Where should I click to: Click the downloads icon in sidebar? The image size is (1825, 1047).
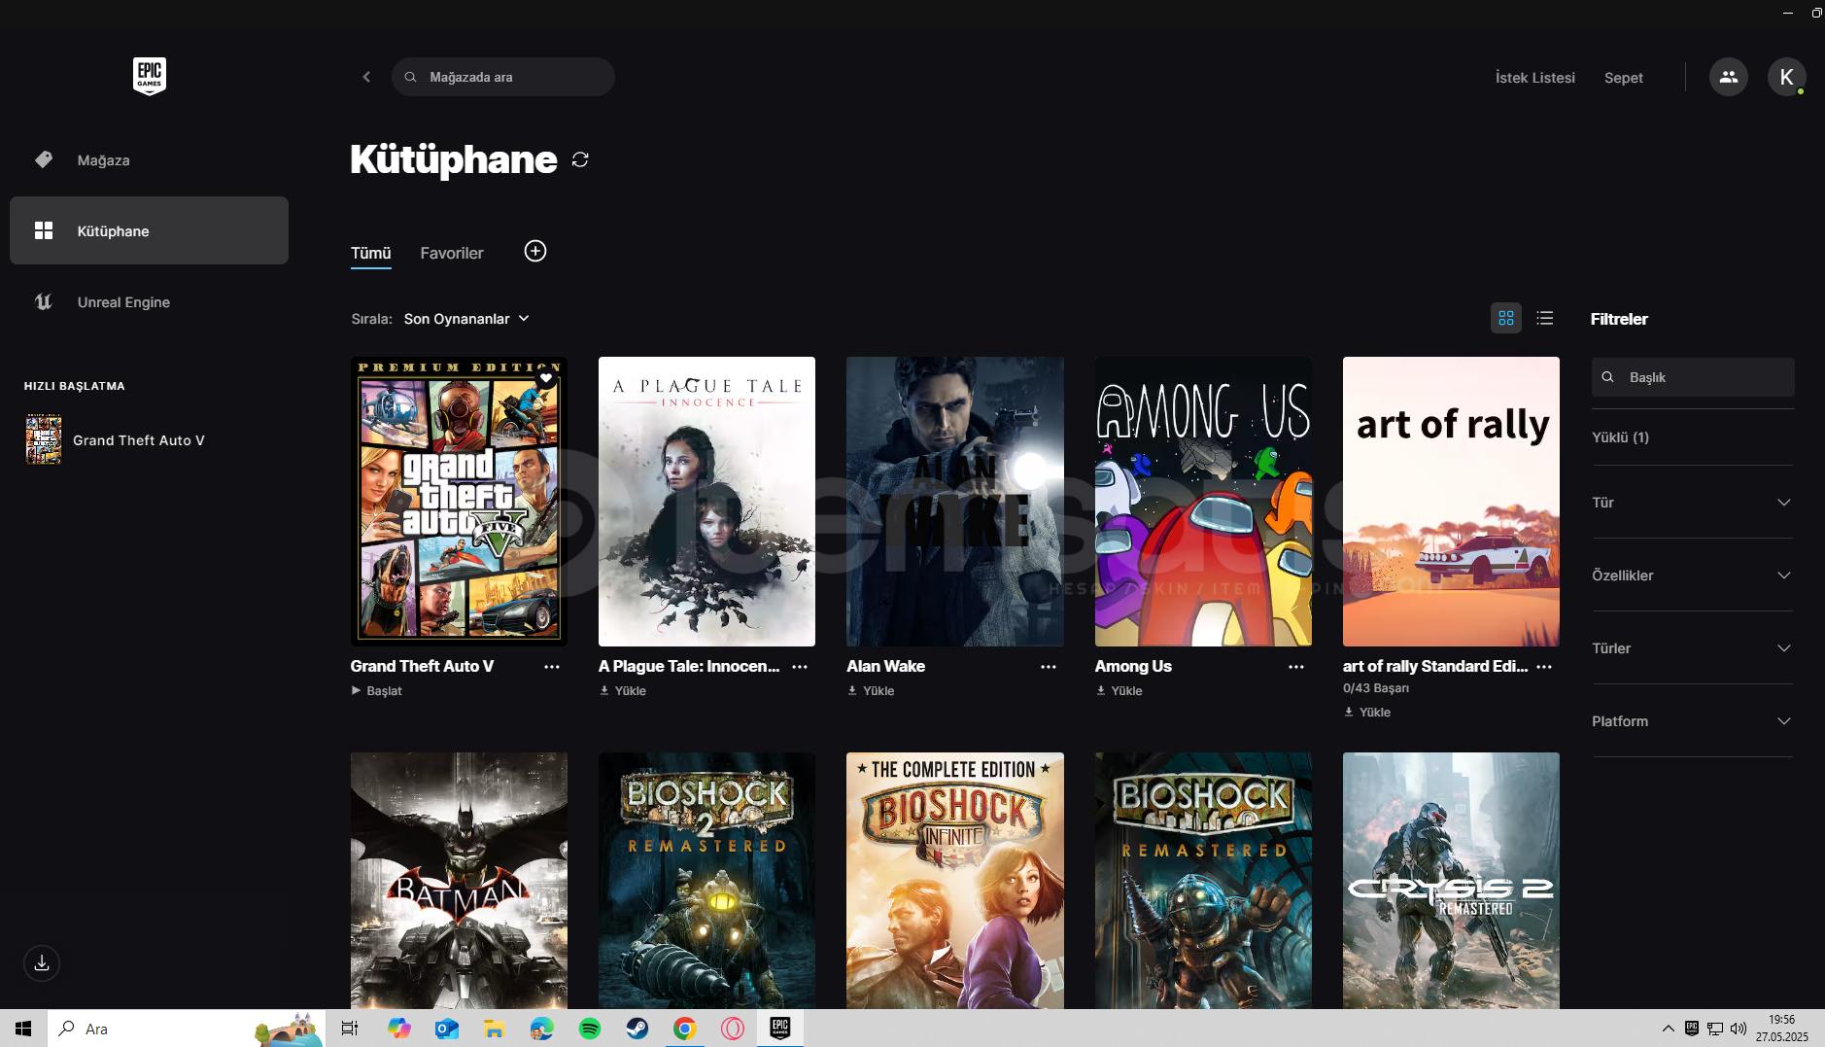(42, 962)
